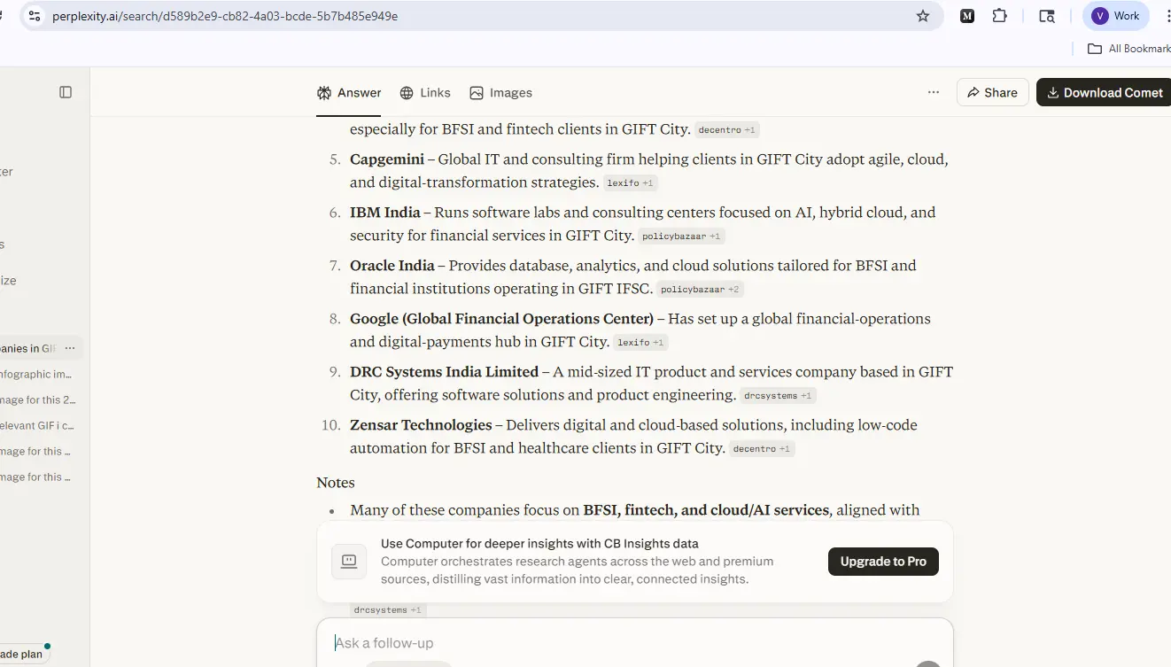
Task: Click the 'Oracle India' heading text
Action: coord(392,266)
